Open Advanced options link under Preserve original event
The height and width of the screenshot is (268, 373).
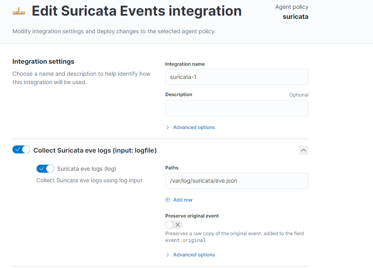(194, 255)
